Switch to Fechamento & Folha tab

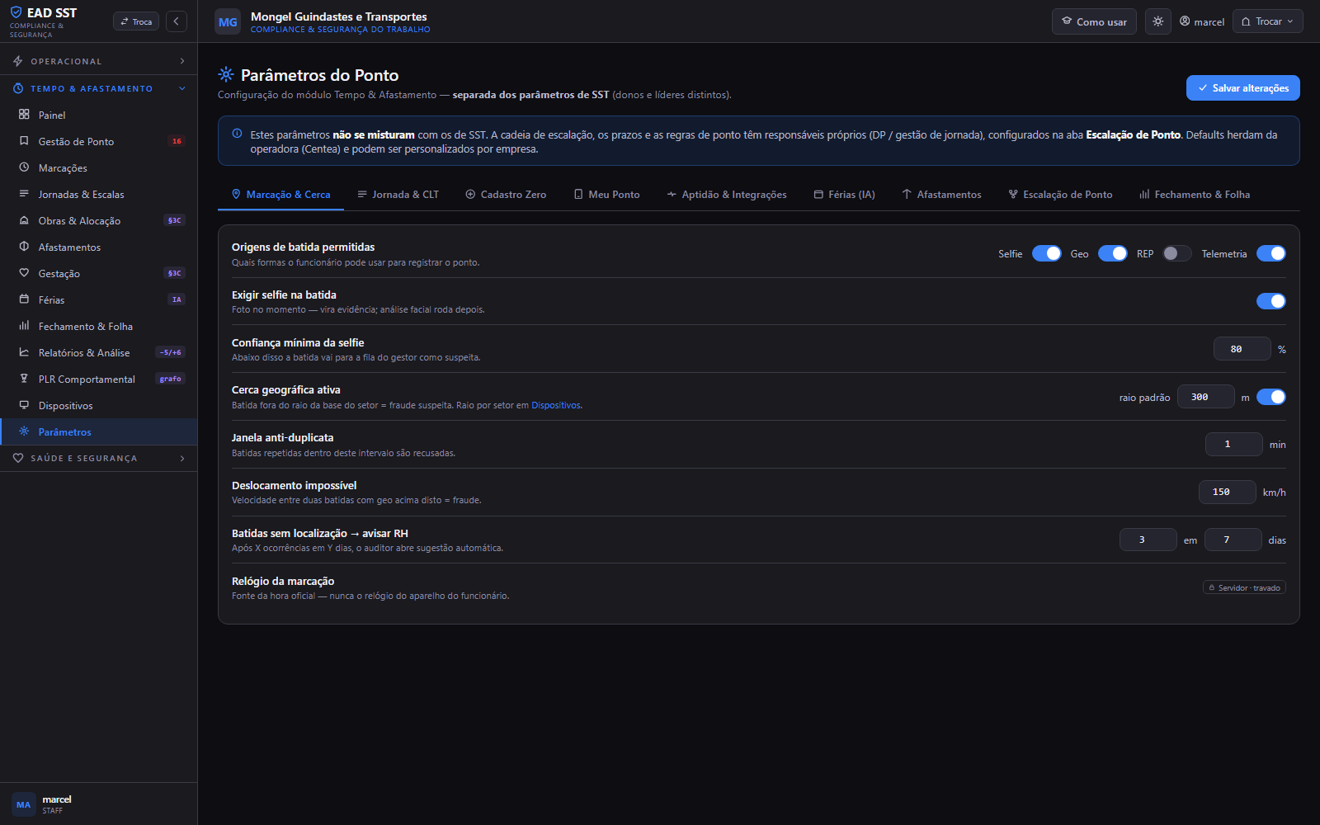1195,195
